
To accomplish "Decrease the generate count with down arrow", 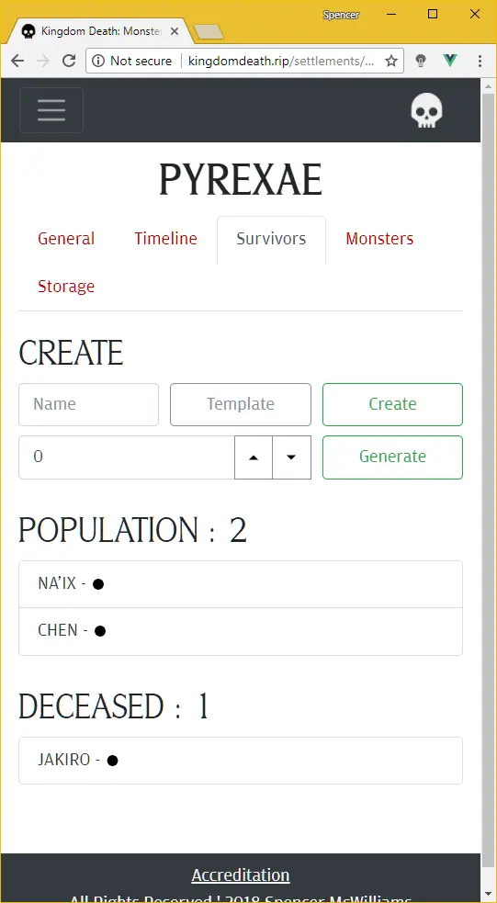I will [x=291, y=457].
